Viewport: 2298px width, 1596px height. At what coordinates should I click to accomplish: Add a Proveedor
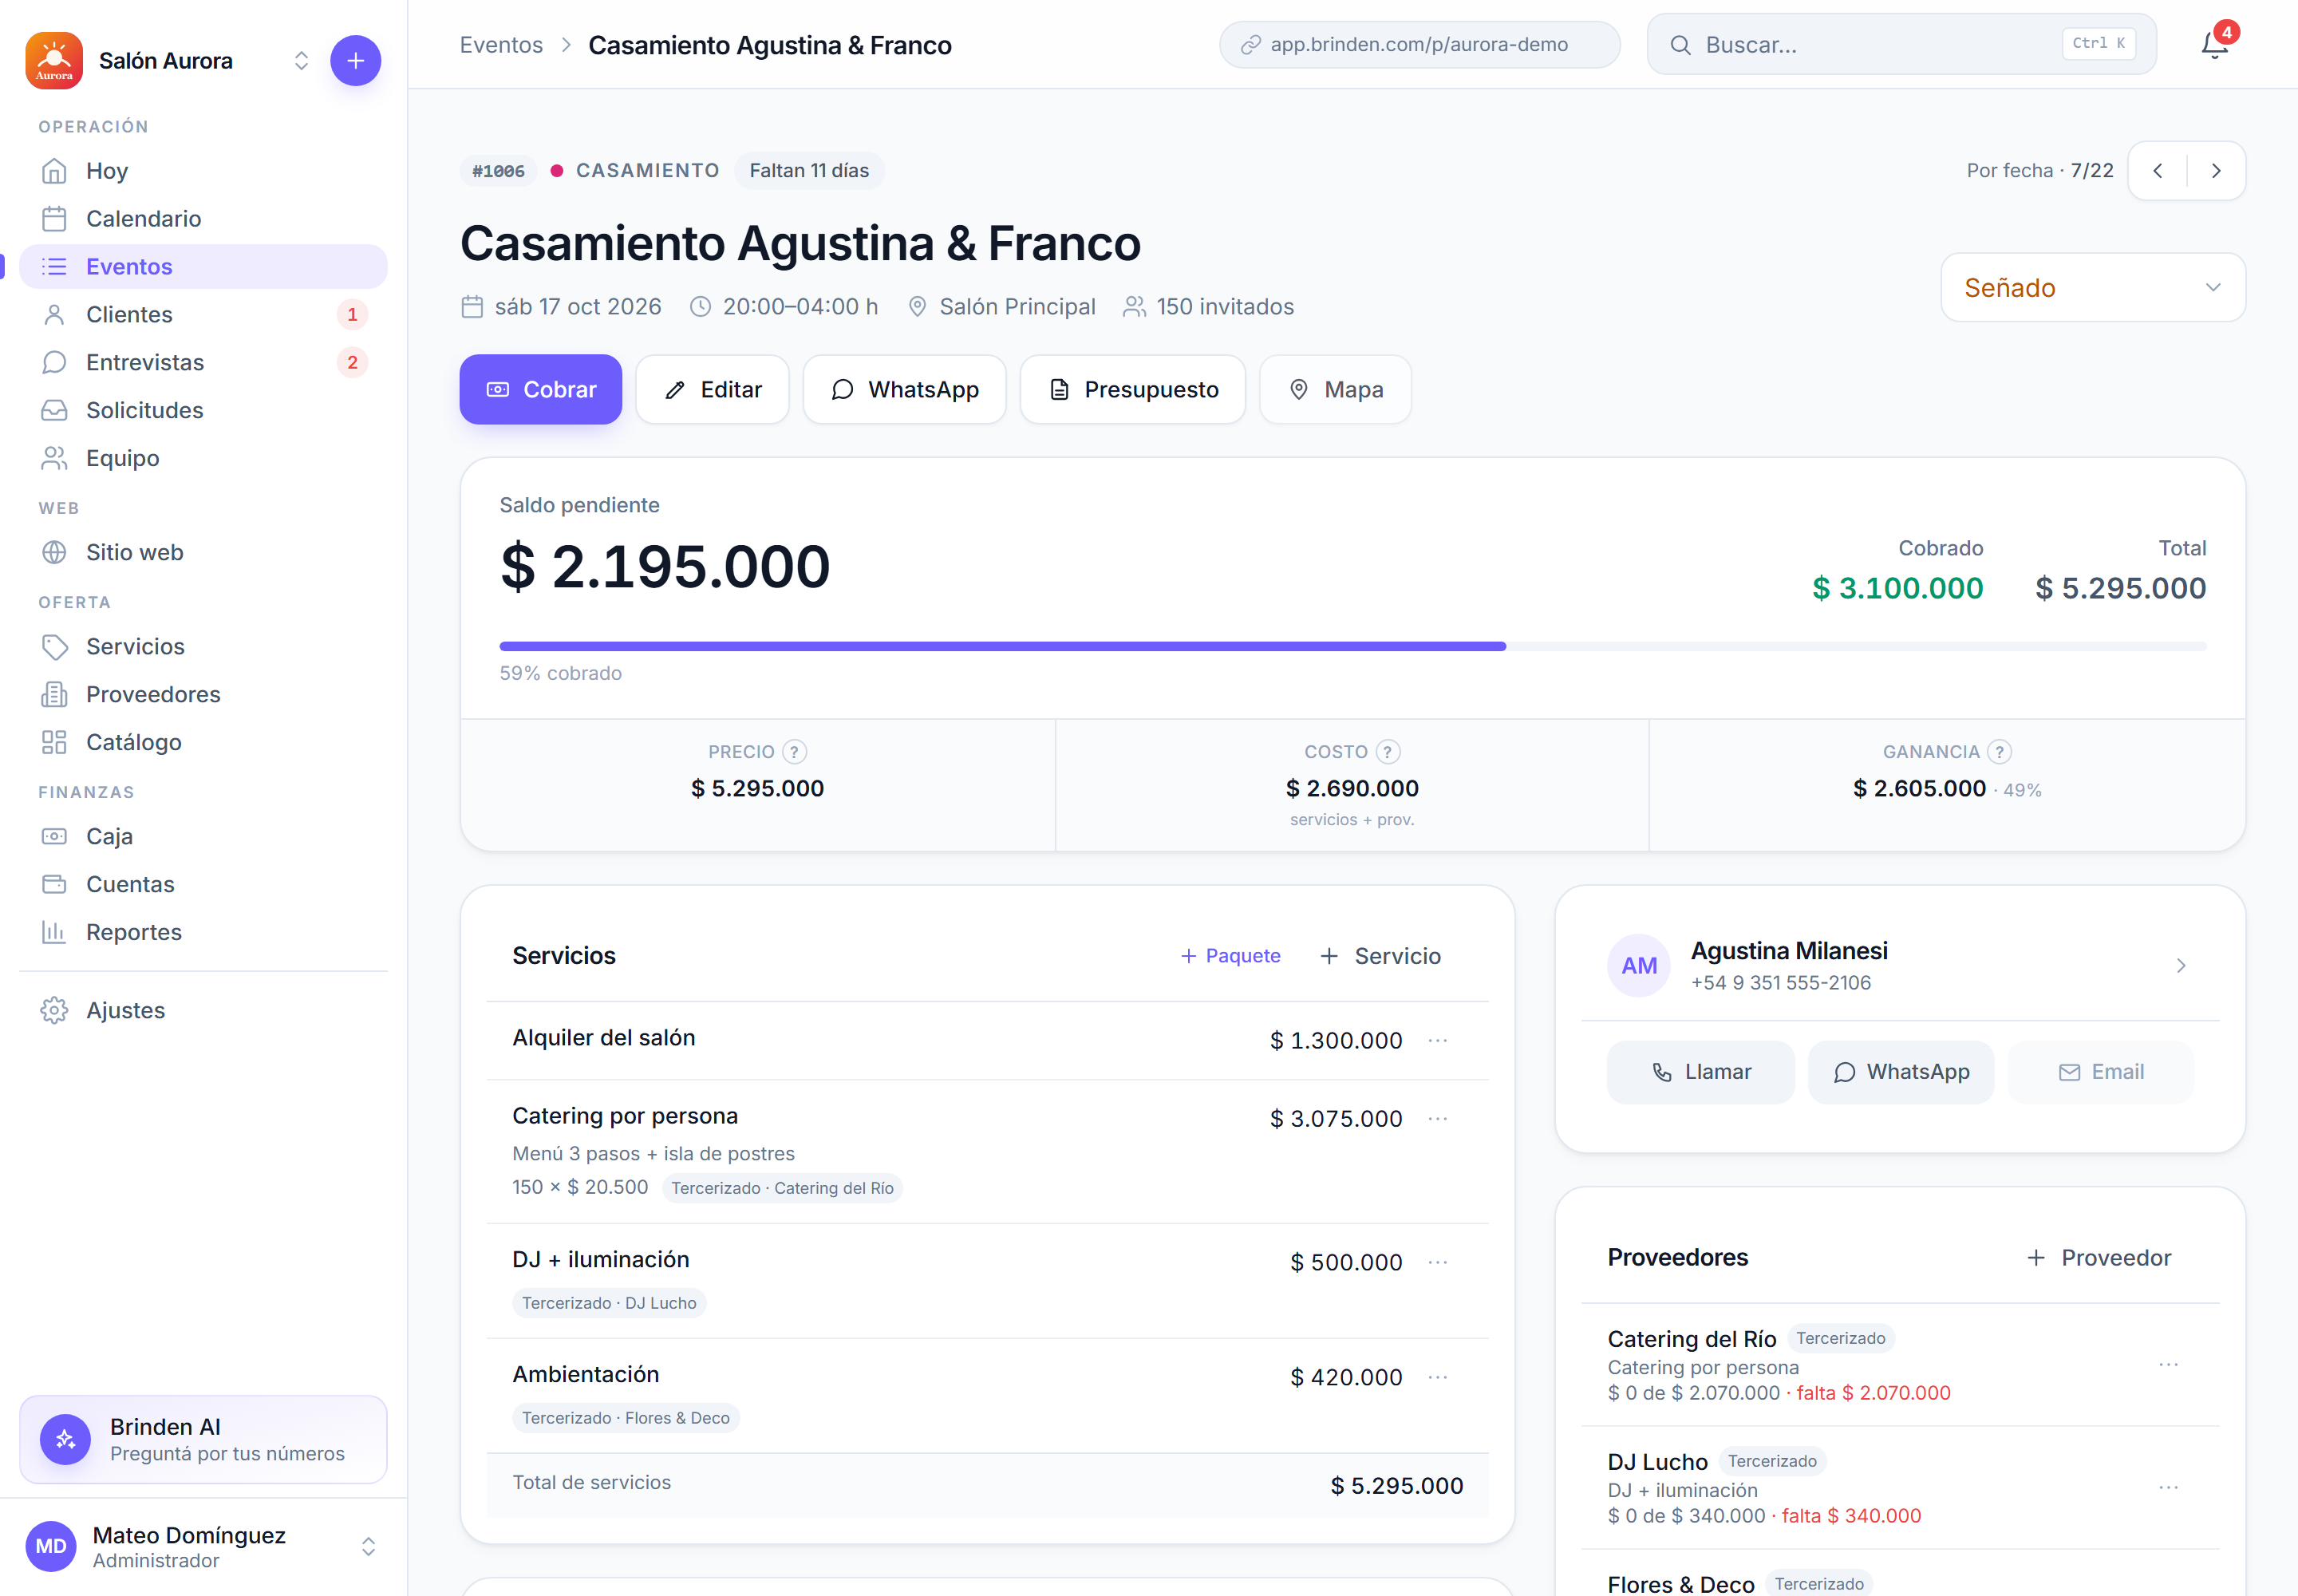2099,1258
